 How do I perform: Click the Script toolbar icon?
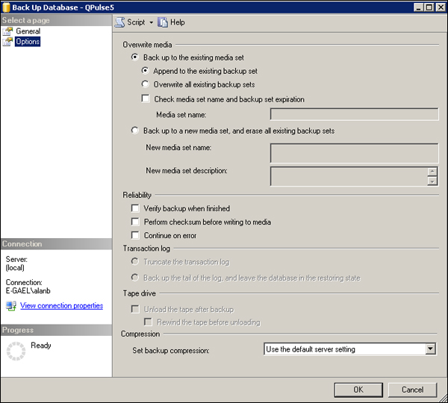pos(119,22)
